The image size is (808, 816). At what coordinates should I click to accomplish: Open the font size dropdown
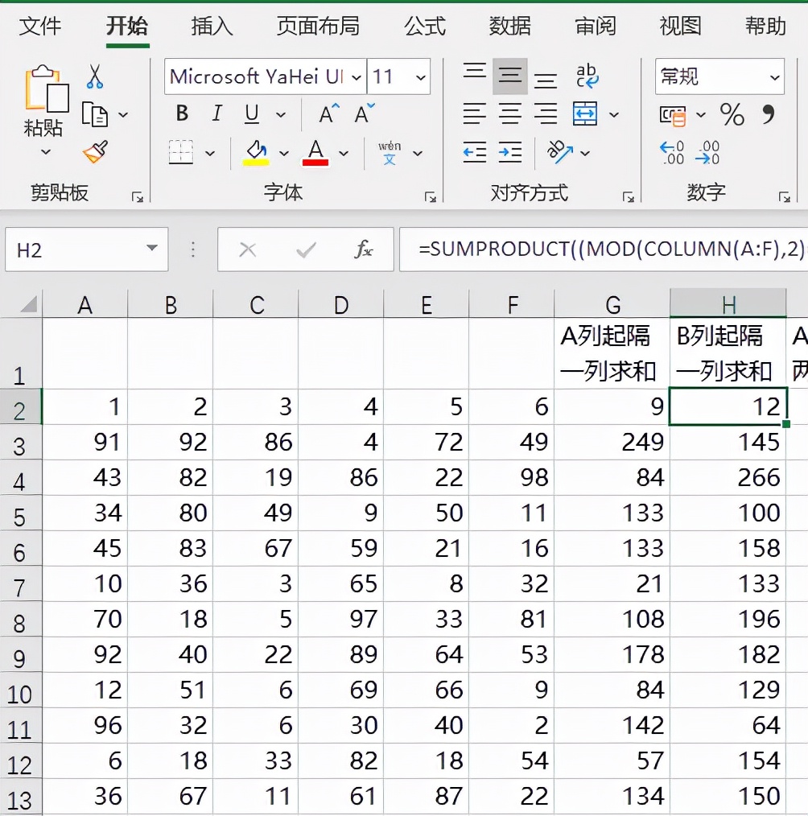point(421,77)
